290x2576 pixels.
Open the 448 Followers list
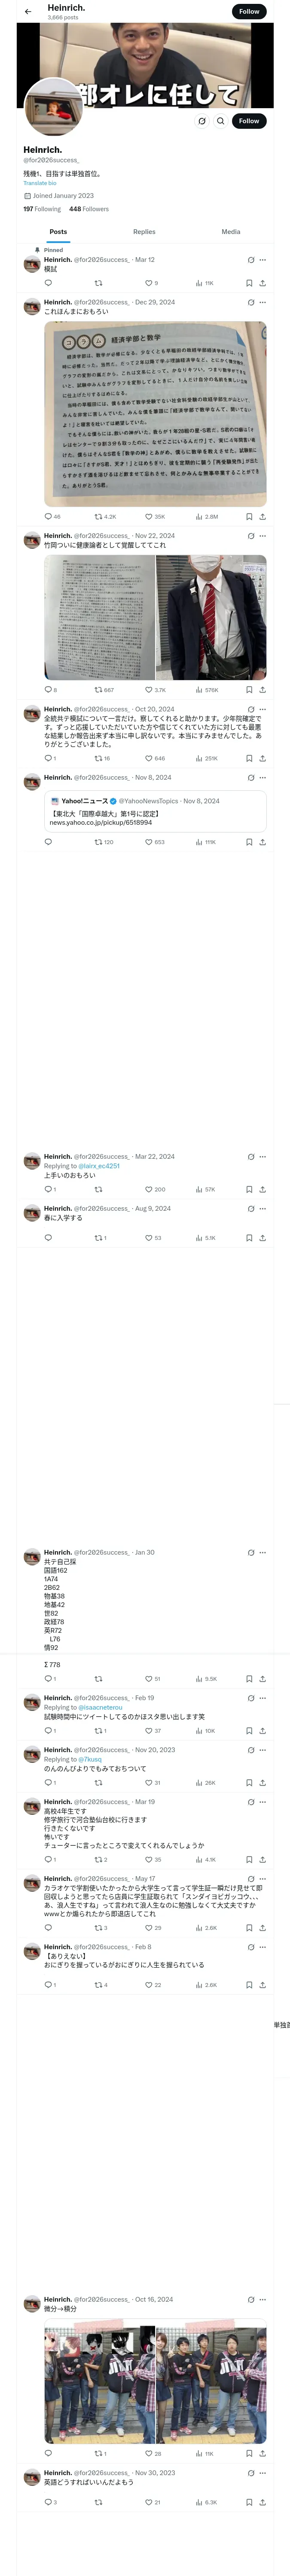[x=89, y=209]
